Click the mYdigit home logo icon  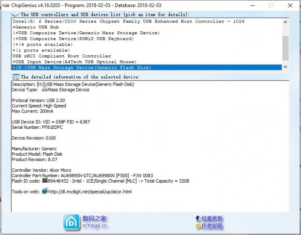click(x=71, y=222)
